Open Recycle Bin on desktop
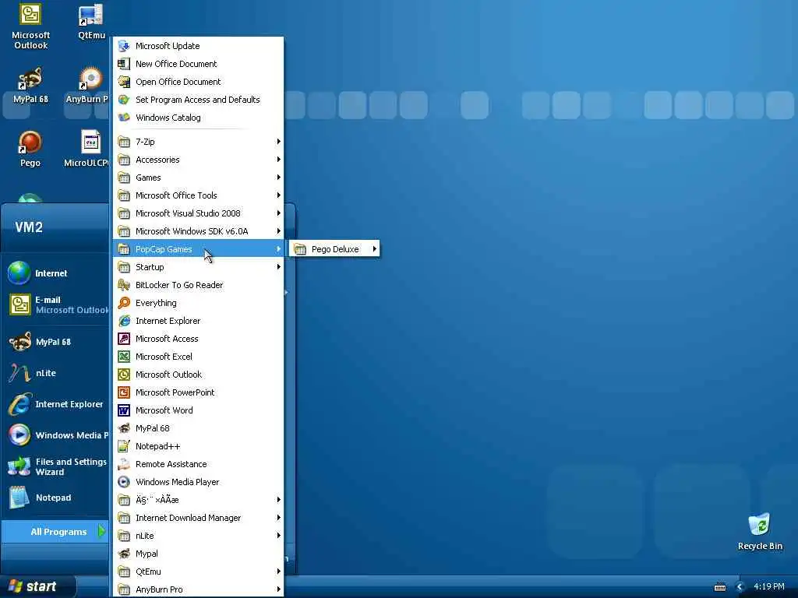798x598 pixels. point(760,525)
